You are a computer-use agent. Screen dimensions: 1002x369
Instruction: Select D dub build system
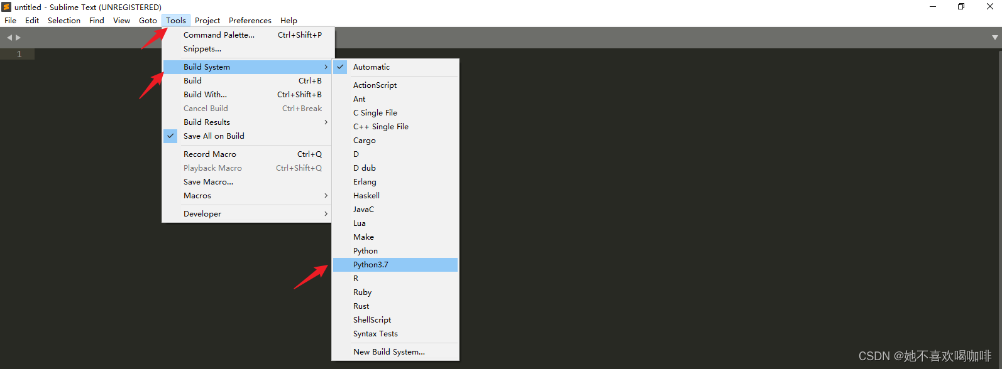coord(395,168)
